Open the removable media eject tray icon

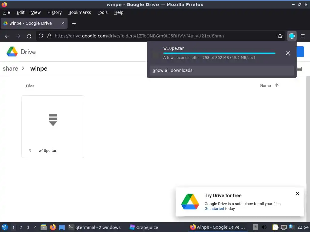point(255,227)
